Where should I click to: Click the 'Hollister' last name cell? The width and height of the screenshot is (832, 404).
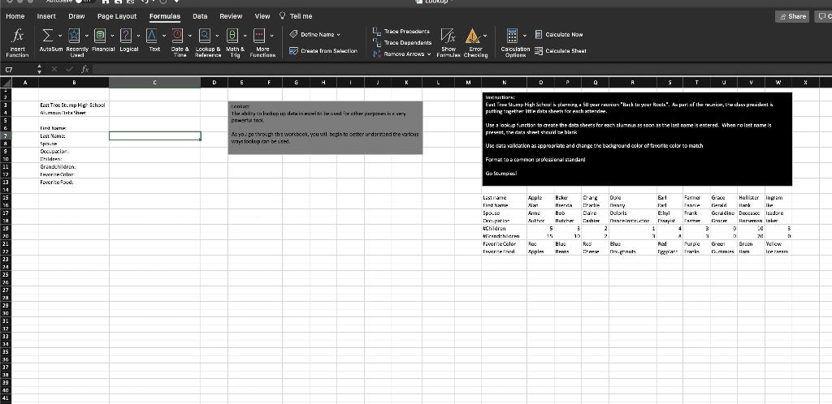[x=751, y=197]
